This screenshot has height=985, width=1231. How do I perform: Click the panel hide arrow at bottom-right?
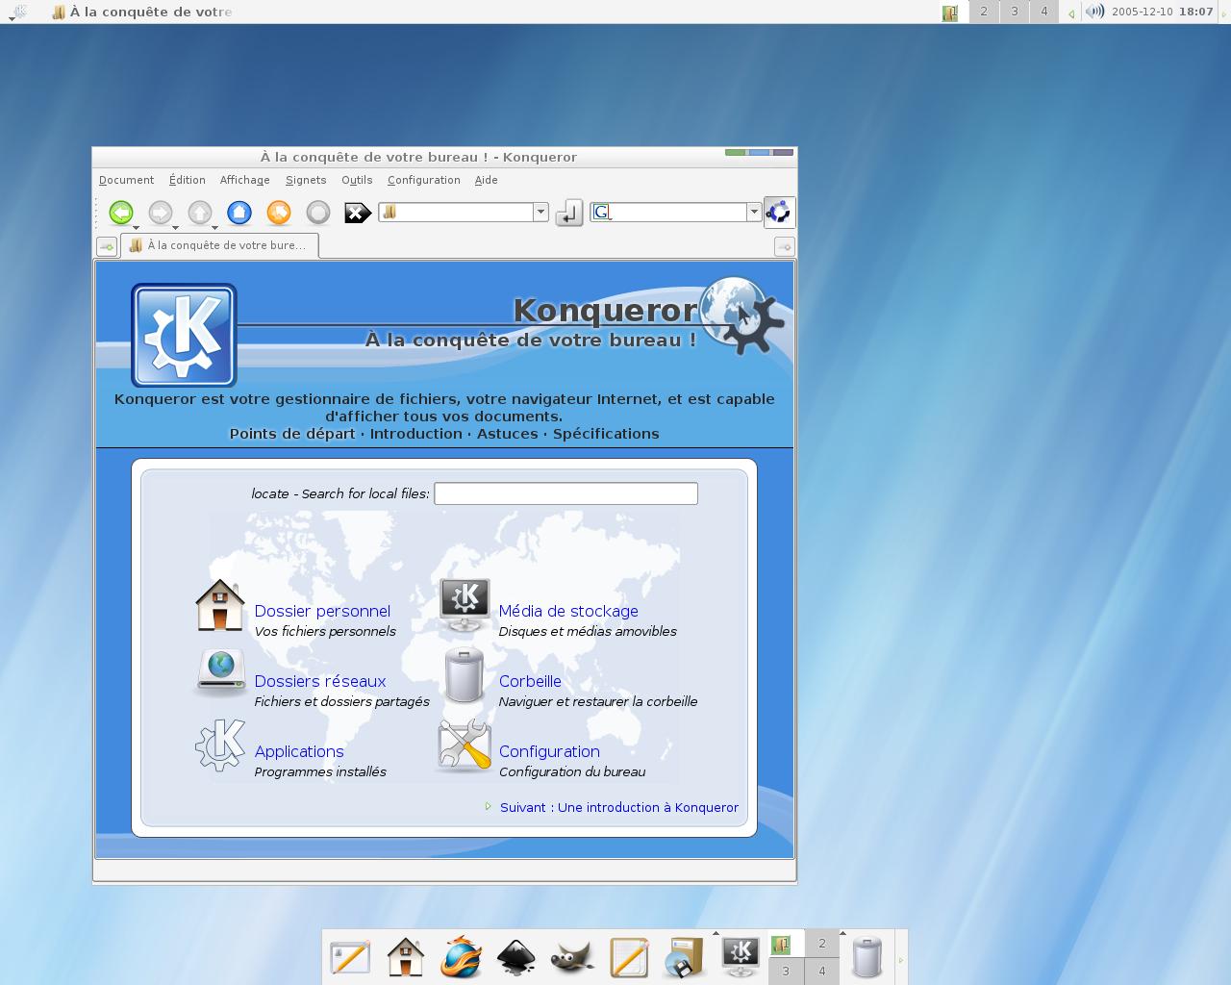tap(901, 959)
